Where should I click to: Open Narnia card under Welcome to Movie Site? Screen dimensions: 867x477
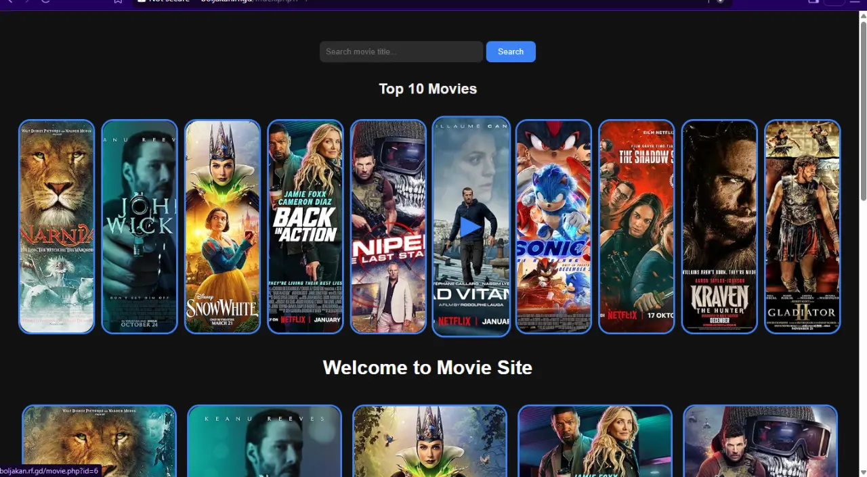pos(99,441)
